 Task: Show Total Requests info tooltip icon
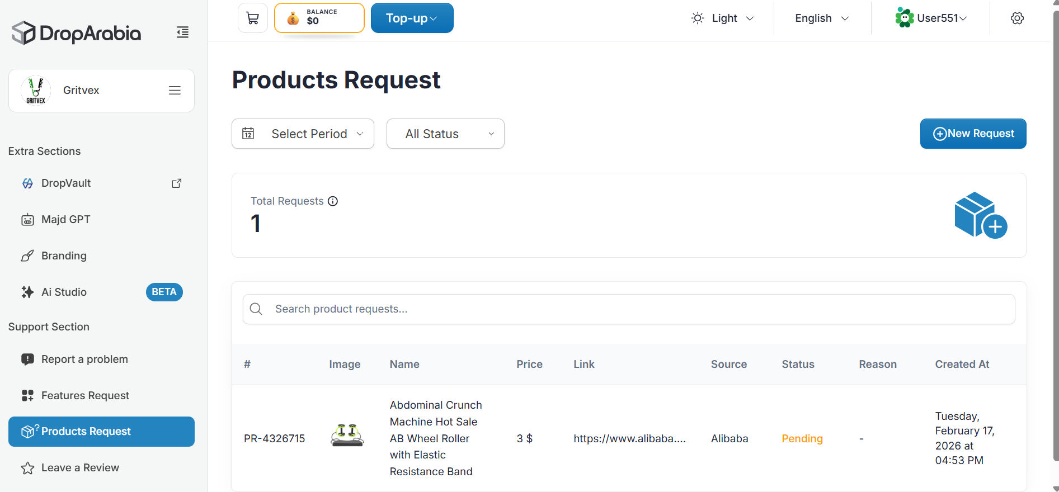pos(333,201)
